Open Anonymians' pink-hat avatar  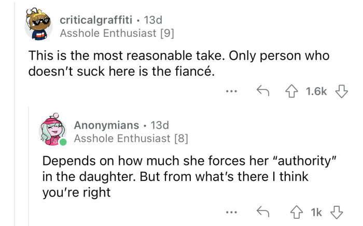tap(53, 131)
